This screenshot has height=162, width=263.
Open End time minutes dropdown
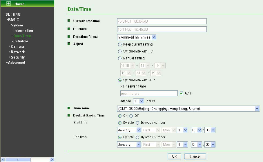tap(210, 145)
